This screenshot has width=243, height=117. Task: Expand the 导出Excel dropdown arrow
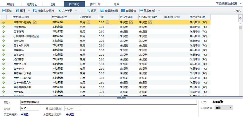click(159, 11)
